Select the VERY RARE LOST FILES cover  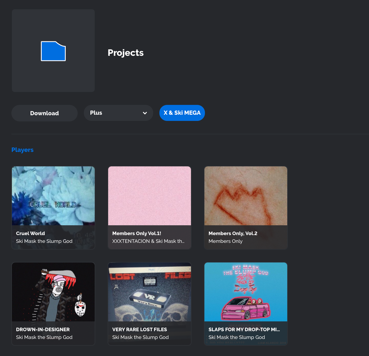click(x=150, y=292)
